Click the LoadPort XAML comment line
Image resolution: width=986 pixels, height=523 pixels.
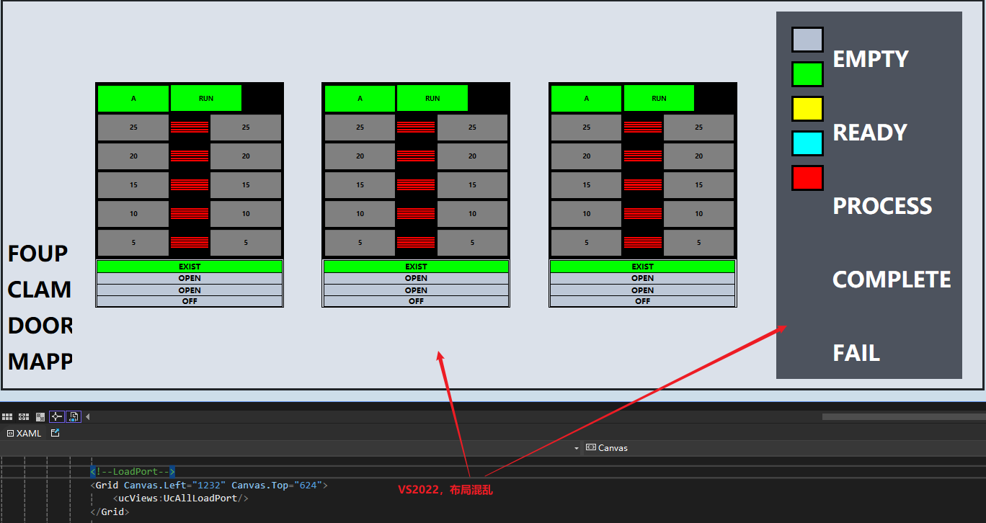pos(133,472)
